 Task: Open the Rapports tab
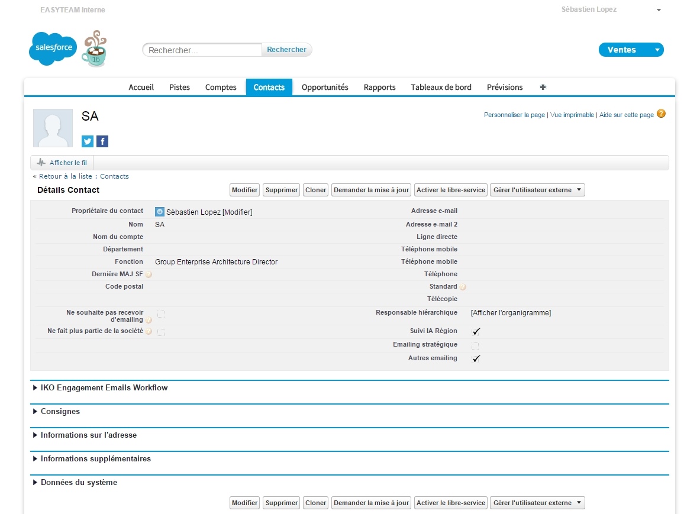379,88
